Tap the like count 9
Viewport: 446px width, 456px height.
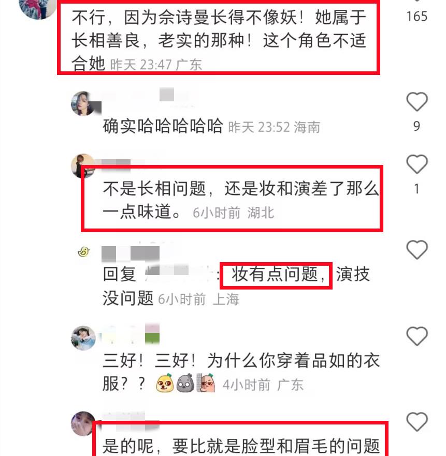point(417,126)
